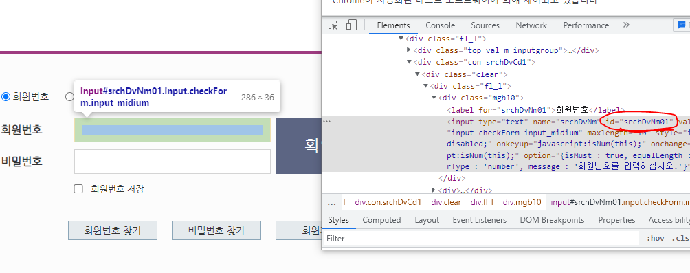
Task: Click the 비밀번호 찾기 button
Action: pyautogui.click(x=216, y=230)
